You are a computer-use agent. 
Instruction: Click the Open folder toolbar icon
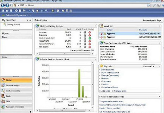(x=7, y=11)
